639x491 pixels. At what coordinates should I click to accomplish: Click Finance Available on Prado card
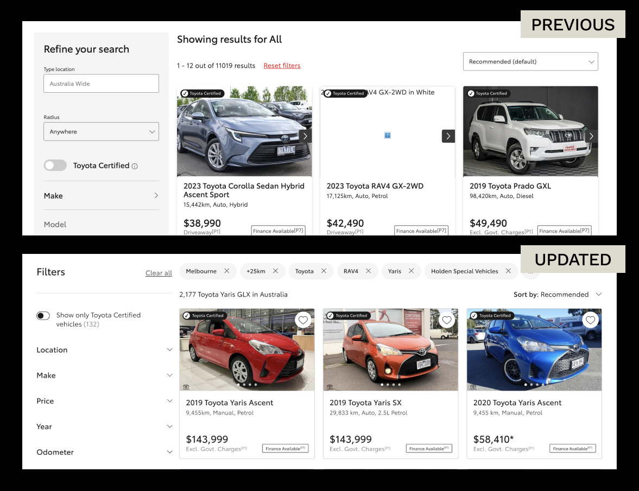pyautogui.click(x=565, y=231)
